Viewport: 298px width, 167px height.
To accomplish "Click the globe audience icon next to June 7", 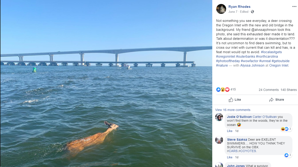I will 252,12.
